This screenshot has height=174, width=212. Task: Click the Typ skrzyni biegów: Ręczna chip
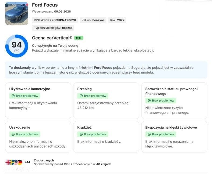coord(53,28)
